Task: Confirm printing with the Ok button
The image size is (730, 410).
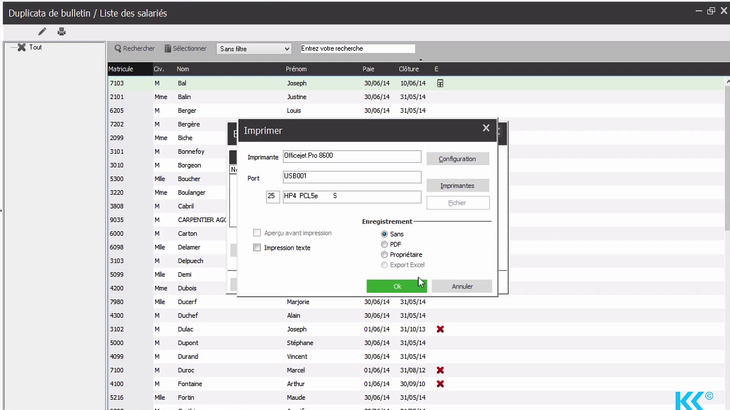Action: [x=397, y=286]
